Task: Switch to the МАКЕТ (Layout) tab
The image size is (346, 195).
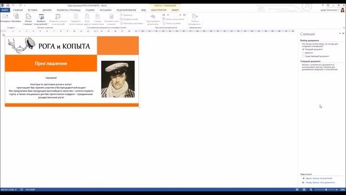Action: coord(175,10)
